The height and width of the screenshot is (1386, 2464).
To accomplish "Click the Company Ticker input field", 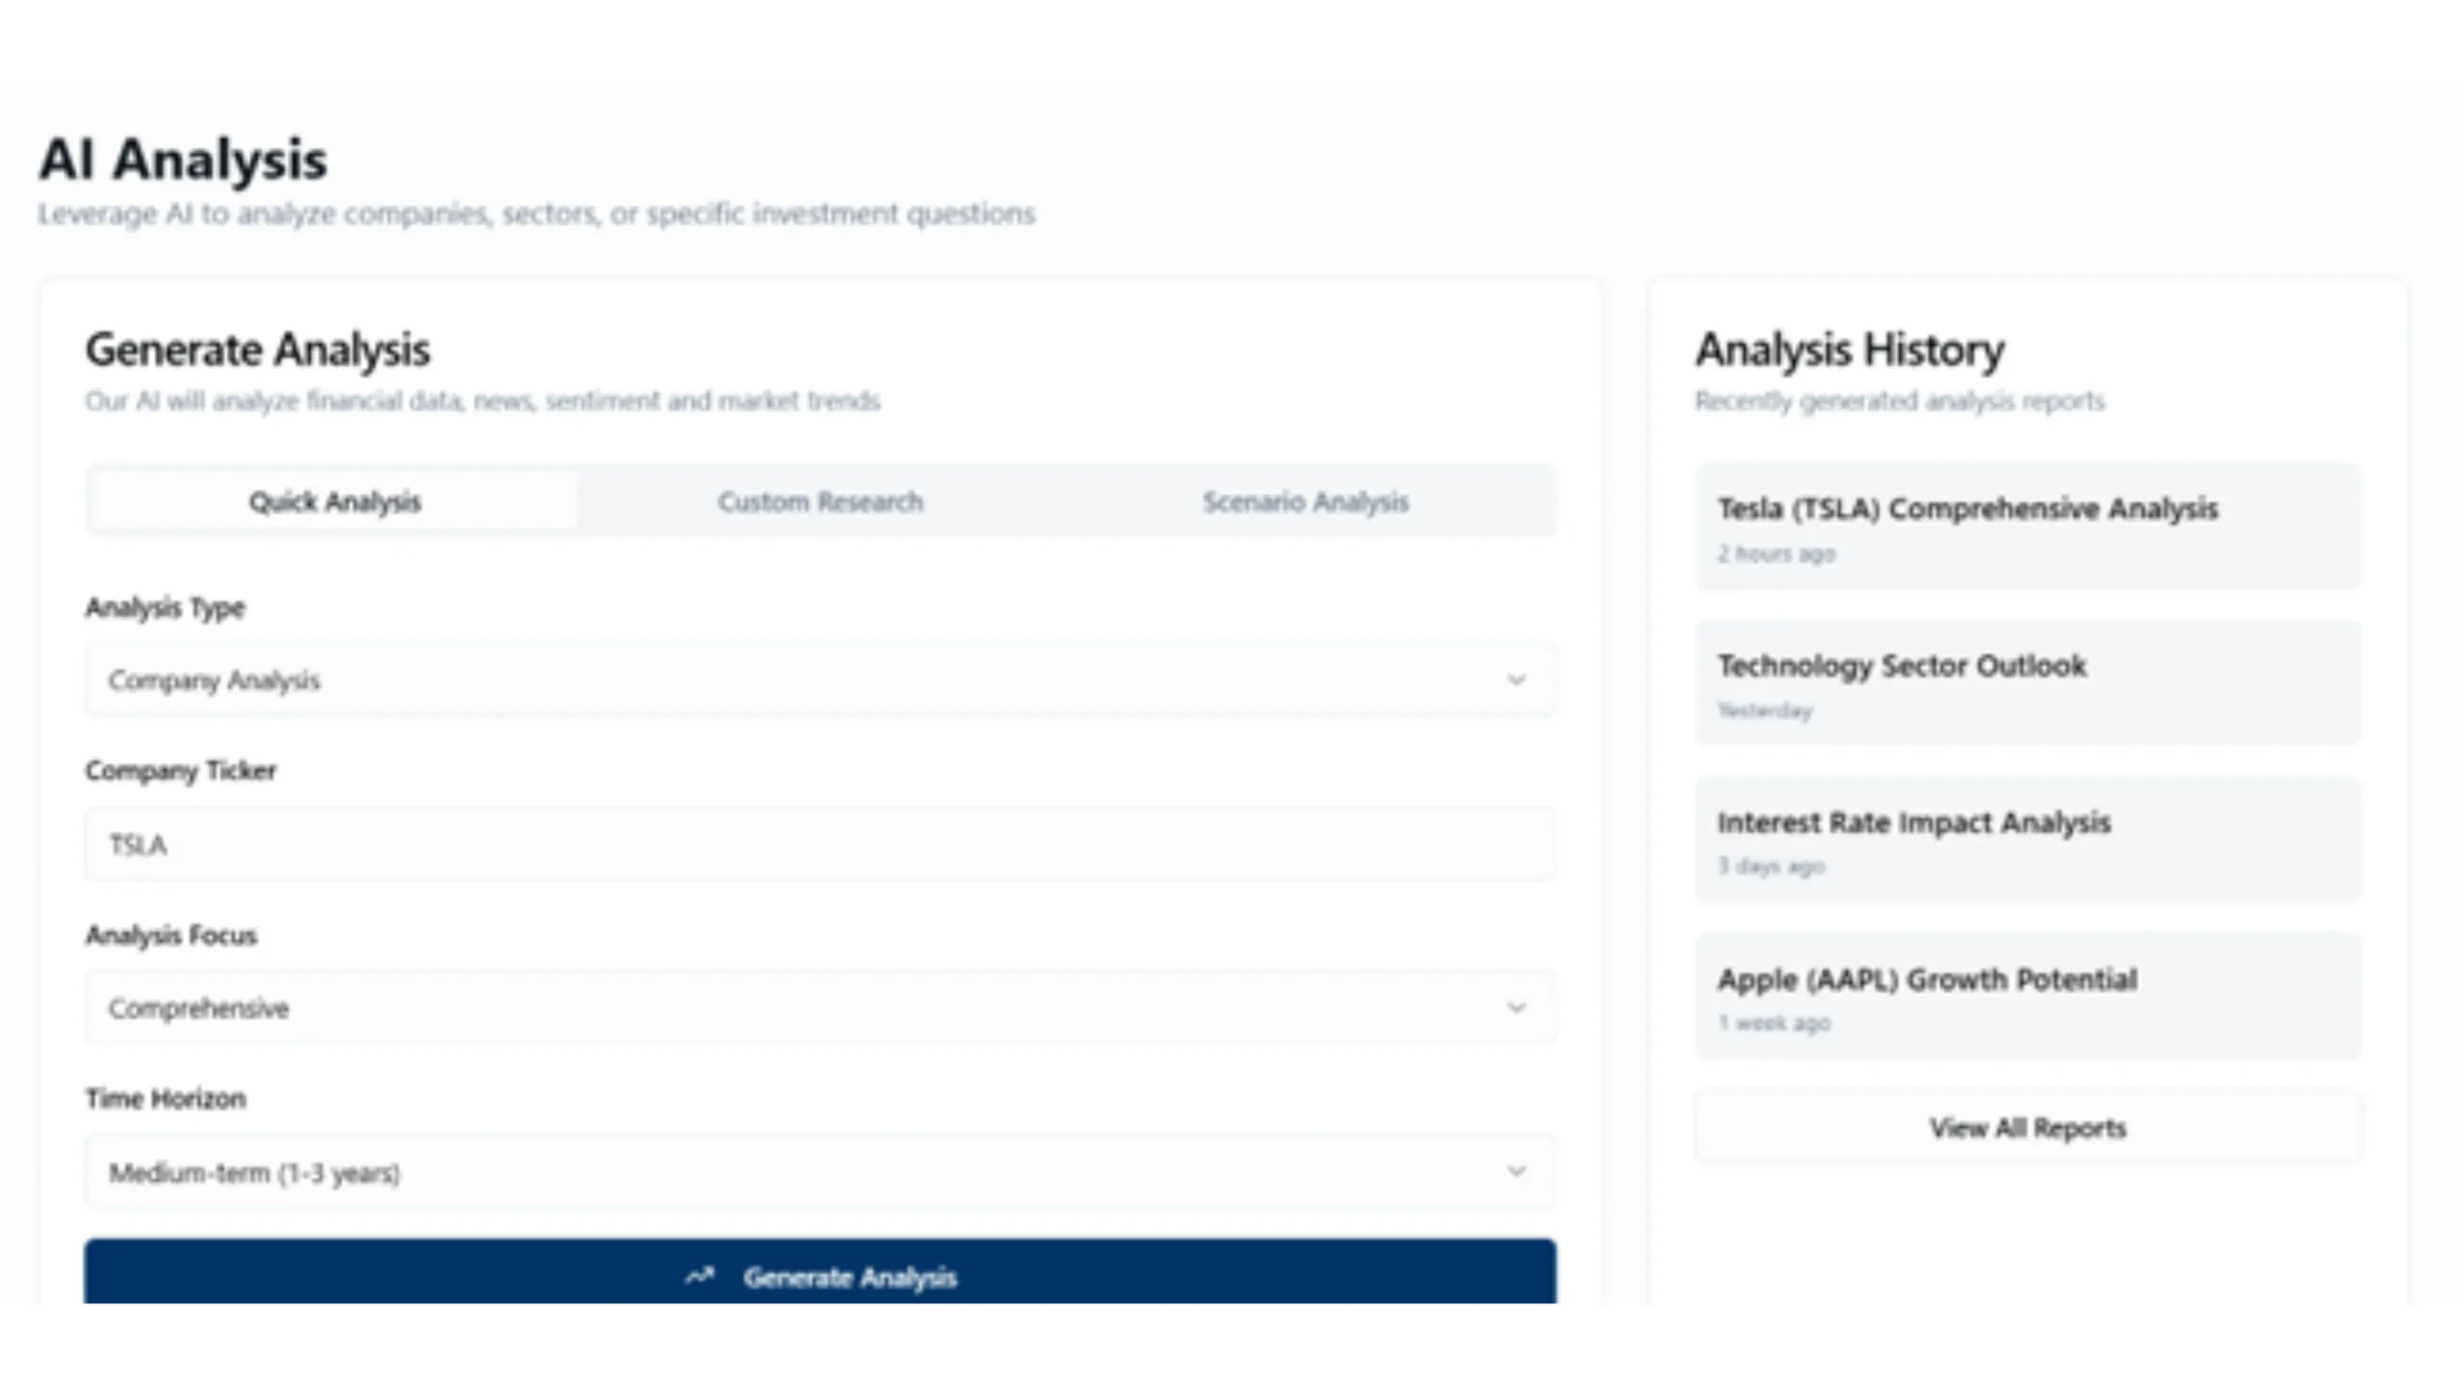I will coord(820,844).
